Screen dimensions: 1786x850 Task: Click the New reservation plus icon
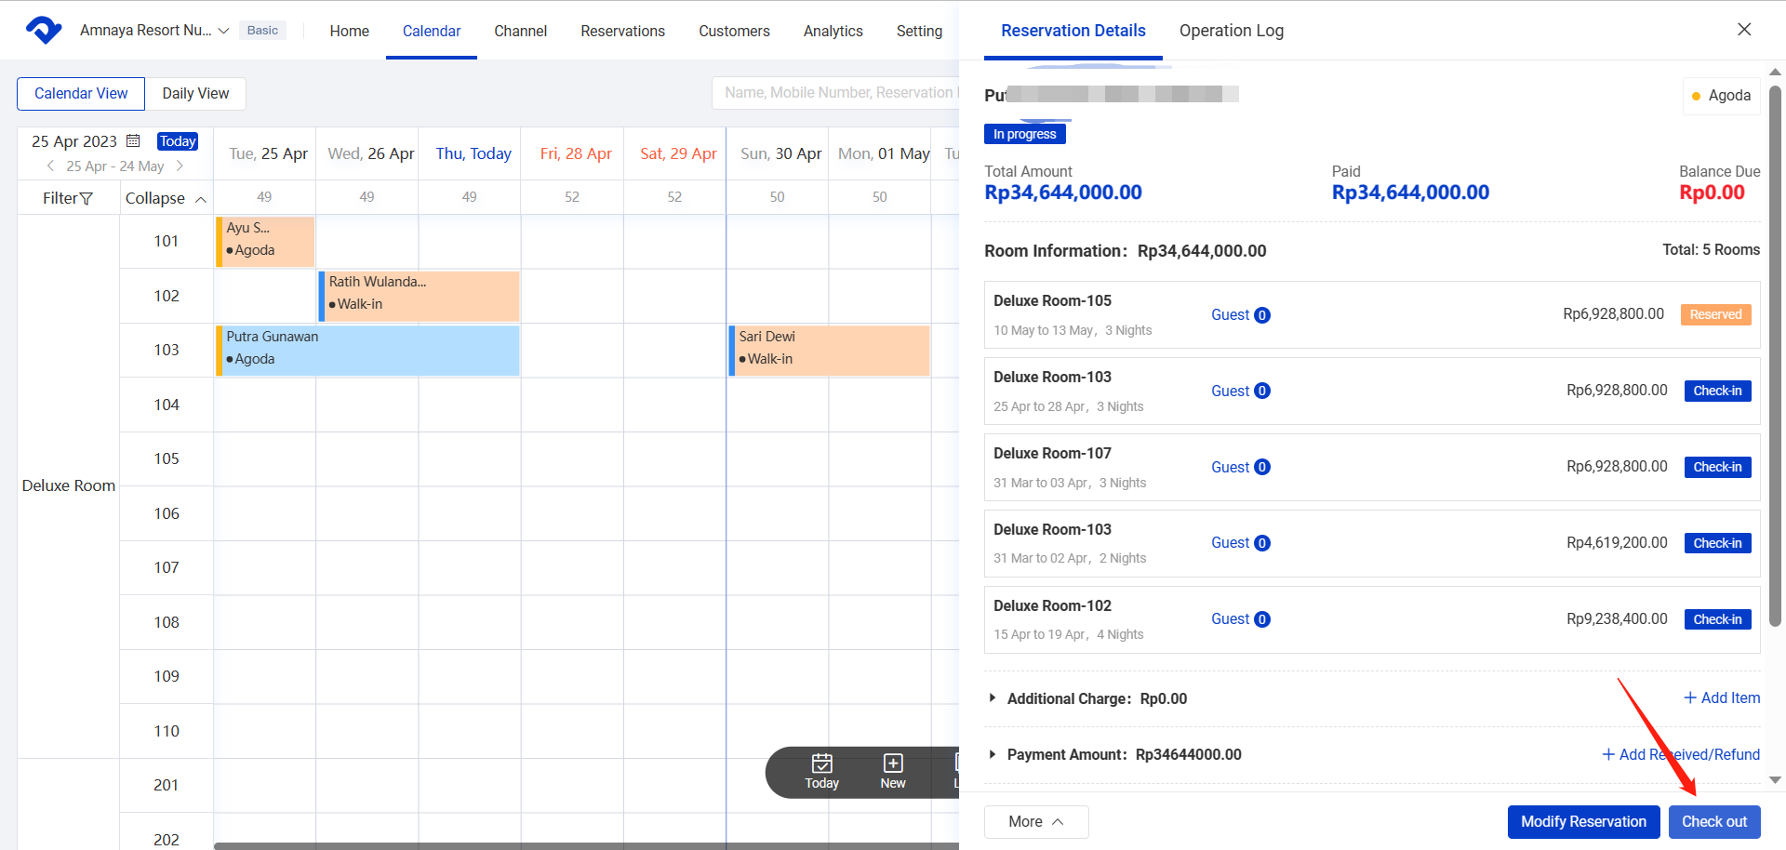[892, 764]
